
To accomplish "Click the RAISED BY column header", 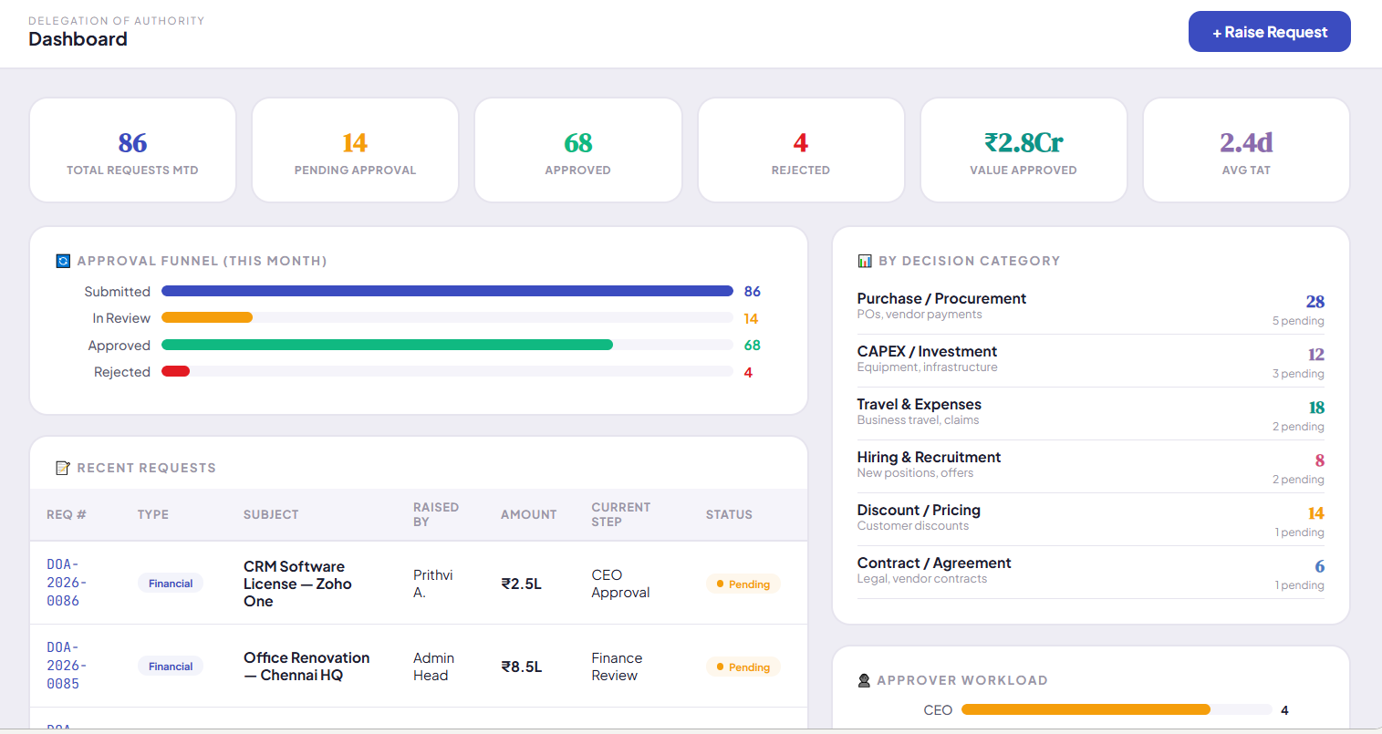I will pyautogui.click(x=436, y=514).
